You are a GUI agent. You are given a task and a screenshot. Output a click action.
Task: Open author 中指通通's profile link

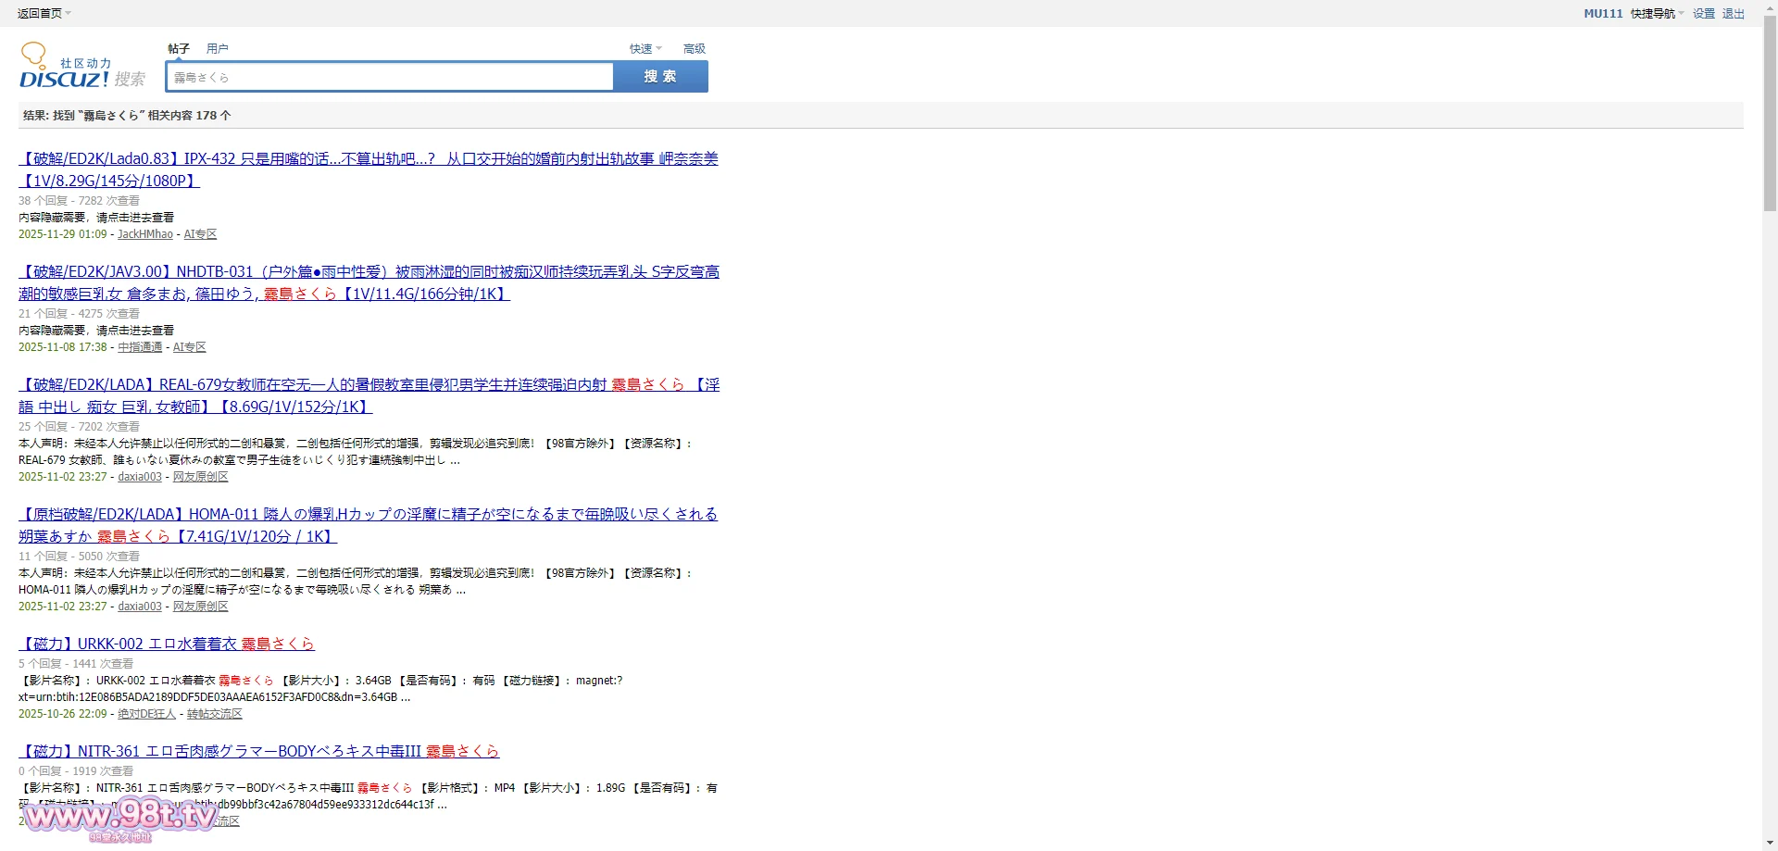(x=140, y=347)
